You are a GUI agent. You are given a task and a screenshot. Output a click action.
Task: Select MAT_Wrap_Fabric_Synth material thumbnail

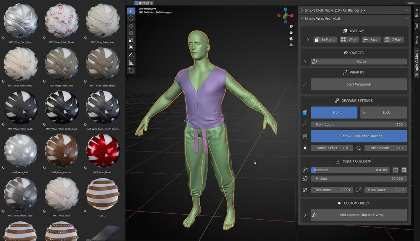[x=20, y=108]
